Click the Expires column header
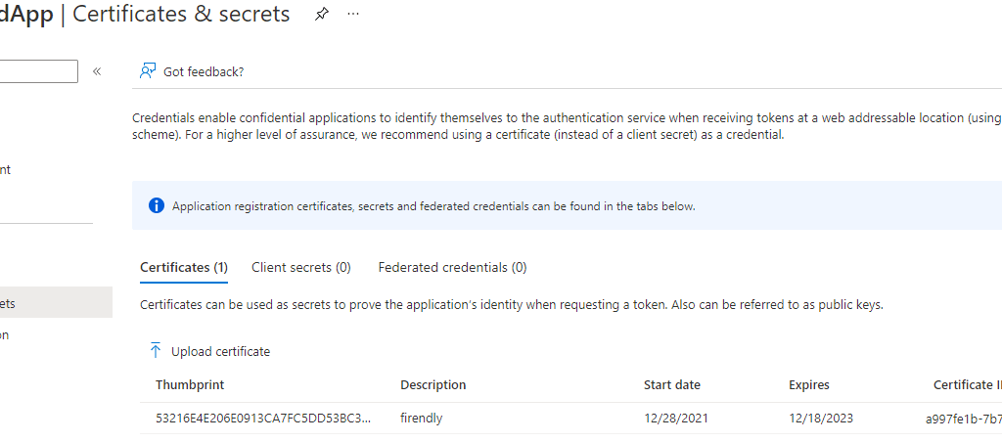Viewport: 1002px width, 442px height. [809, 385]
